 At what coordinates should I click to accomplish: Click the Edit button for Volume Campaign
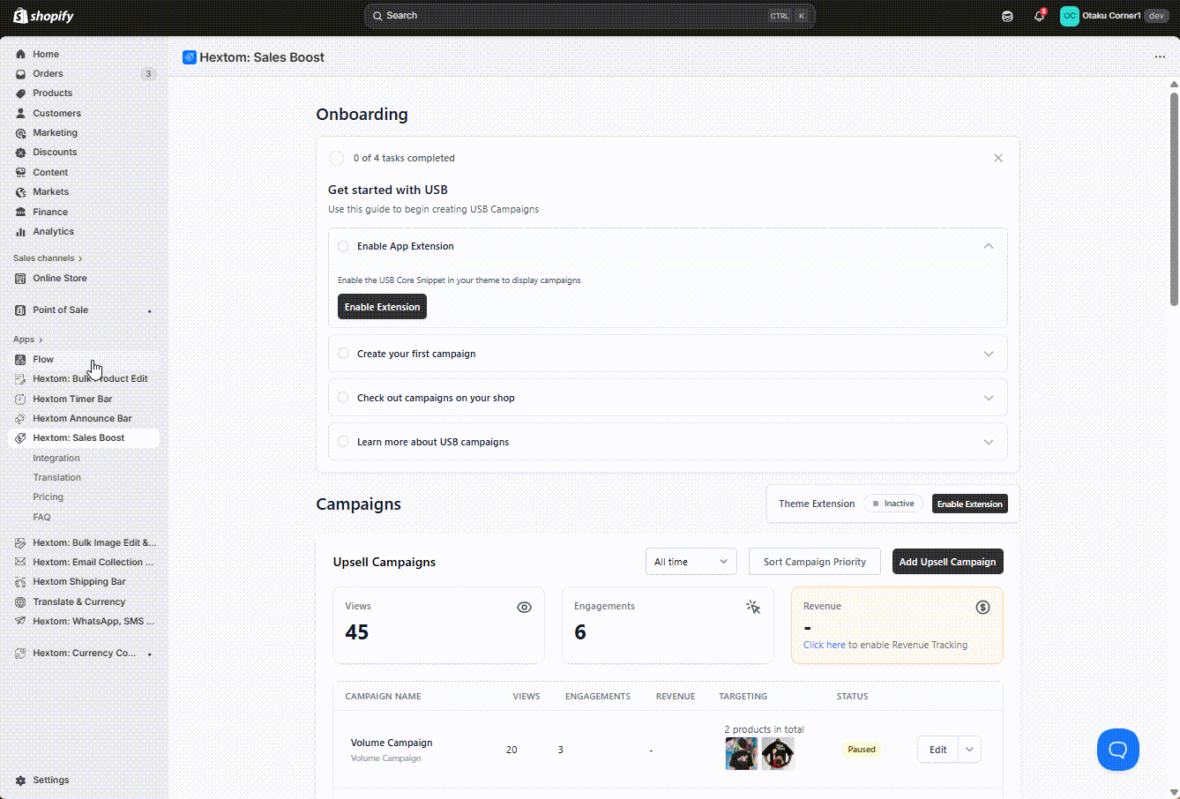937,750
